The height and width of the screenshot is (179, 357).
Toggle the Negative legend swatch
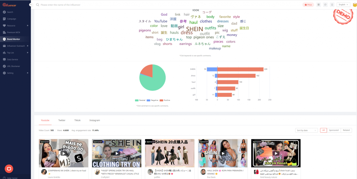coord(149,100)
